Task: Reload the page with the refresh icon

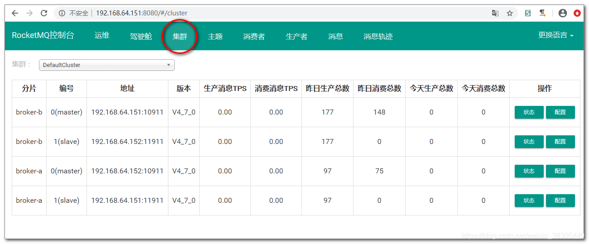Action: click(x=44, y=13)
